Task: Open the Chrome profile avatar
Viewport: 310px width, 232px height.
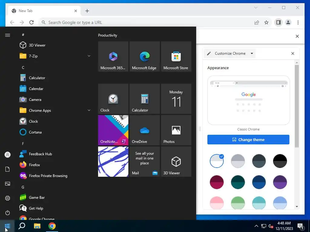Action: tap(288, 22)
